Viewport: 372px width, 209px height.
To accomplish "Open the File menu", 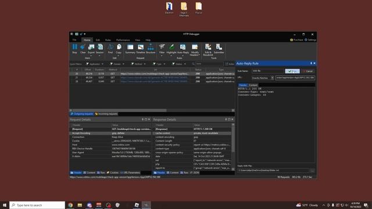I will (74, 40).
